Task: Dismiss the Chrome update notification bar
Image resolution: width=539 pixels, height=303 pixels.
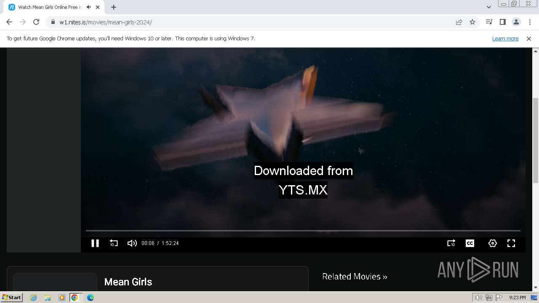Action: (529, 38)
